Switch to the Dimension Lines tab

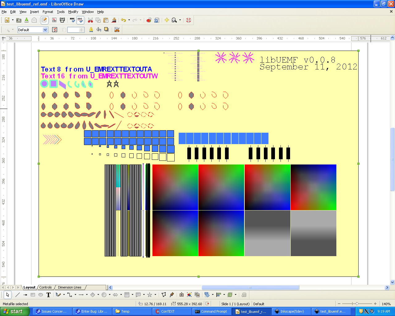coord(69,287)
